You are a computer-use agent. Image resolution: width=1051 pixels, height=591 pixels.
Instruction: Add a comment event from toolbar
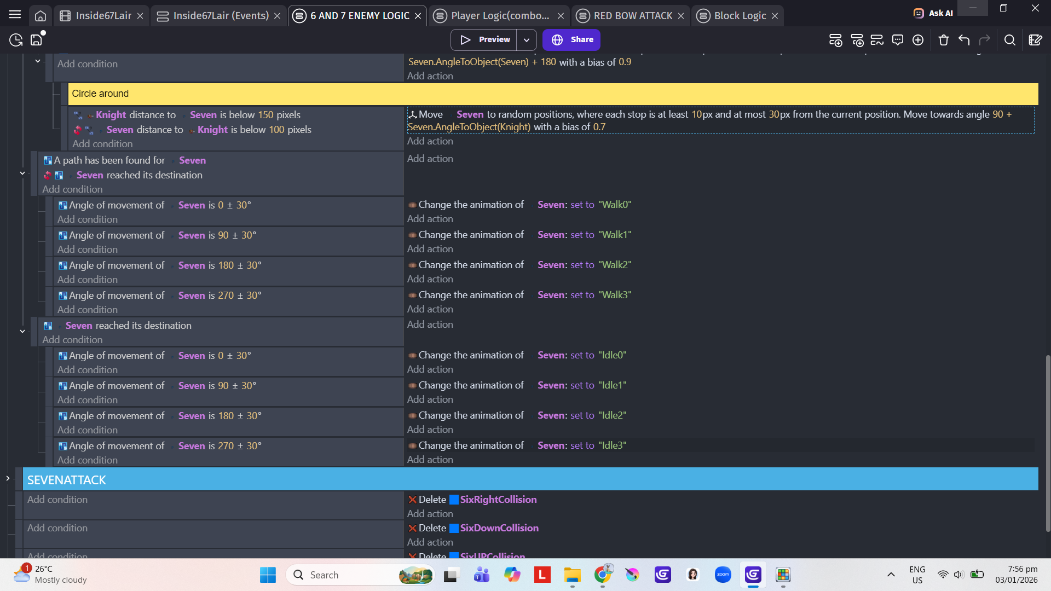click(x=897, y=40)
